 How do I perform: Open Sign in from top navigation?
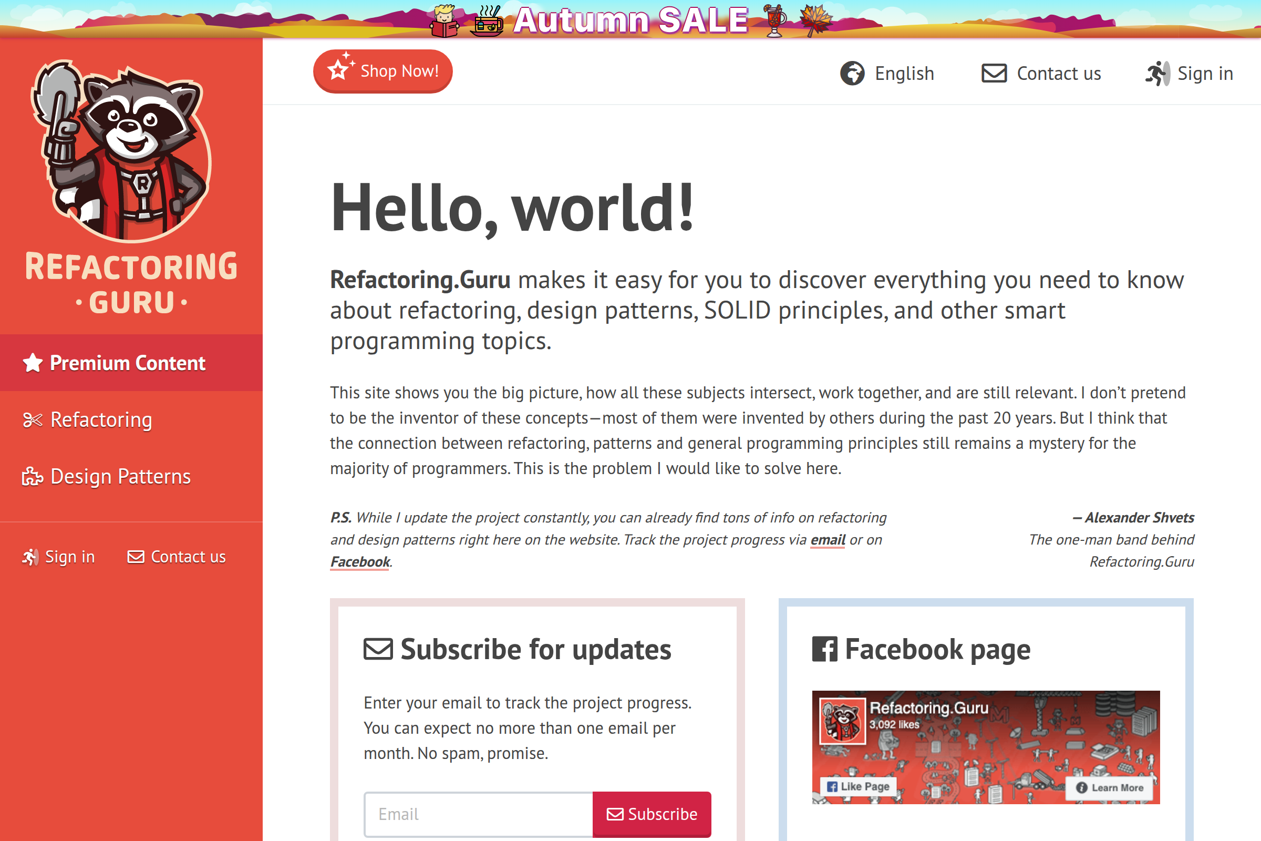coord(1189,74)
